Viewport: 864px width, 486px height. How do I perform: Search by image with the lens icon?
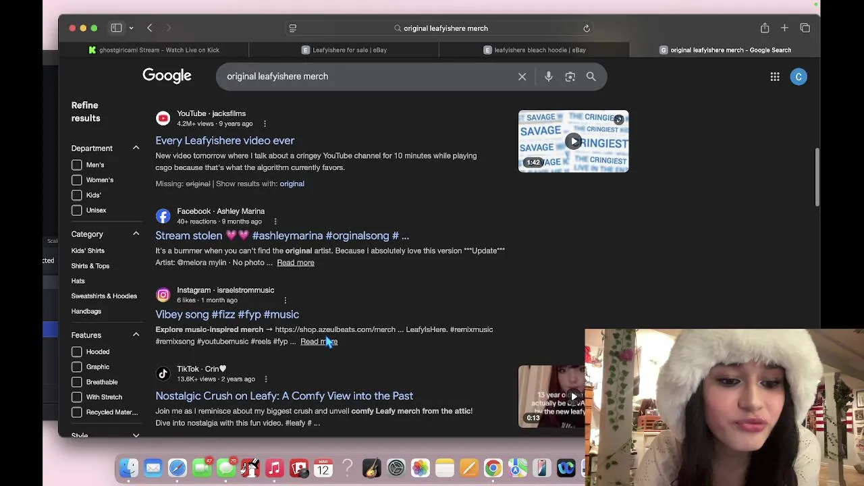(x=570, y=77)
